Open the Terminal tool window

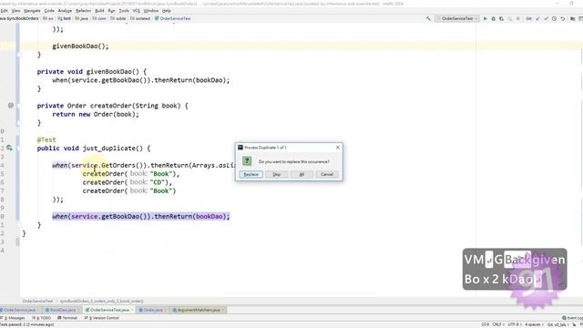coord(67,318)
